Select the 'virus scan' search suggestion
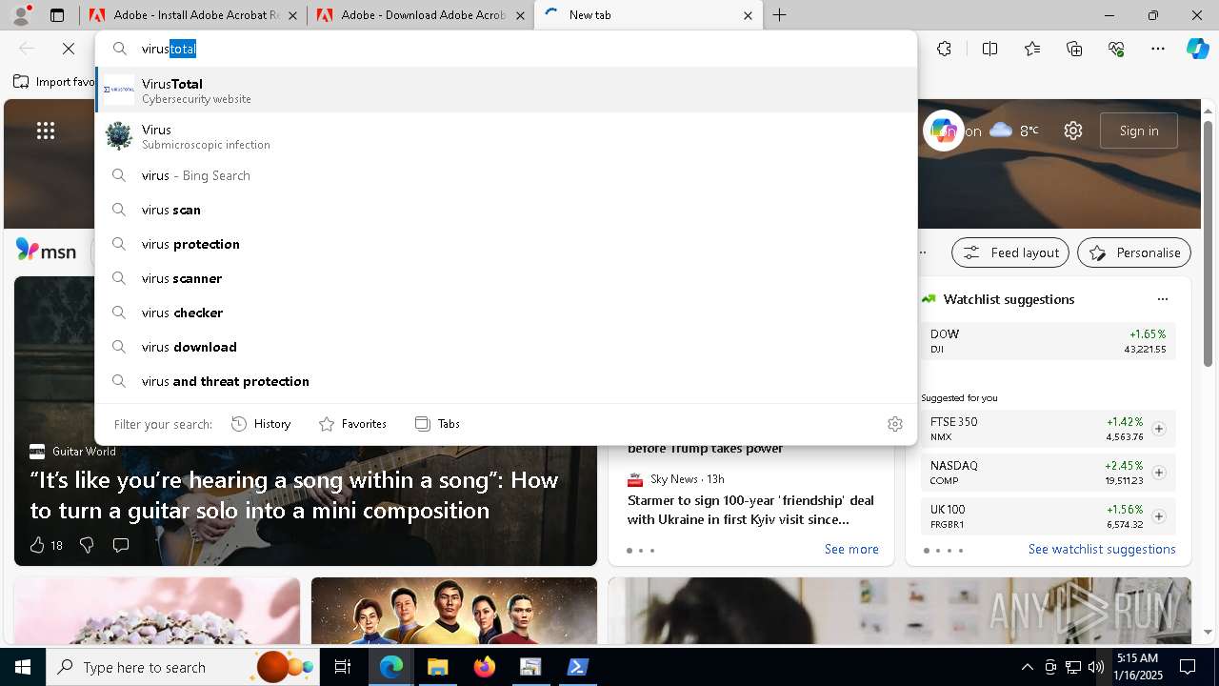The width and height of the screenshot is (1219, 686). pos(506,210)
